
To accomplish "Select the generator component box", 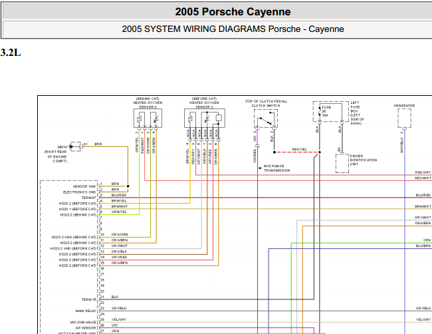I will (x=404, y=118).
